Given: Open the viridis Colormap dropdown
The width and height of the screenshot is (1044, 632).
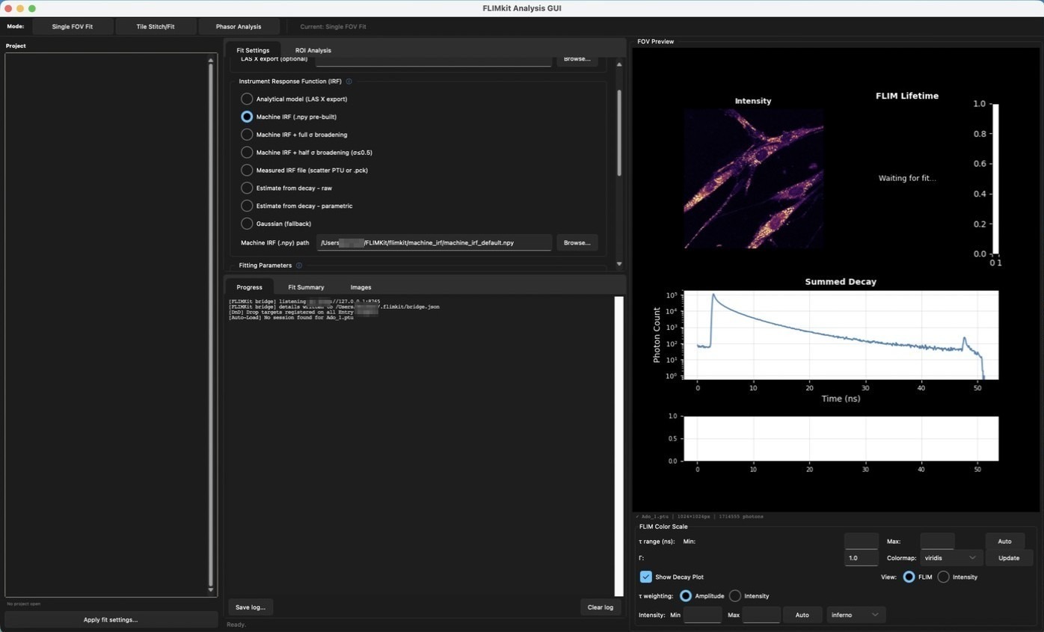Looking at the screenshot, I should coord(951,558).
